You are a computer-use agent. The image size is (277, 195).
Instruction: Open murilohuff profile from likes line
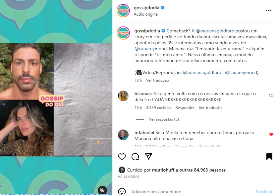pos(163,170)
